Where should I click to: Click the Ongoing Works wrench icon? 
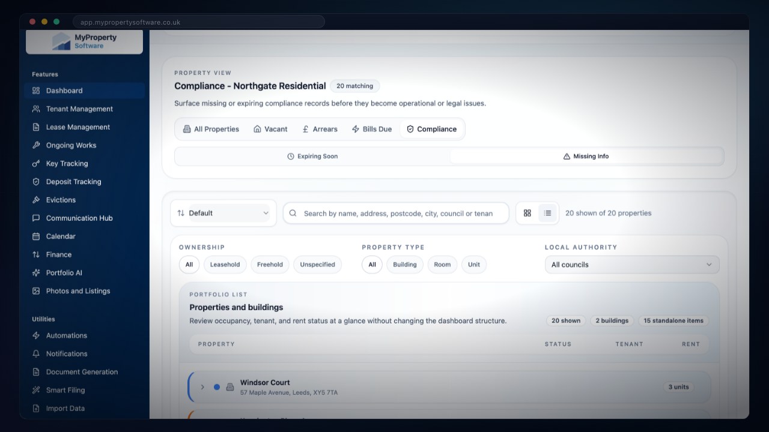(x=36, y=145)
